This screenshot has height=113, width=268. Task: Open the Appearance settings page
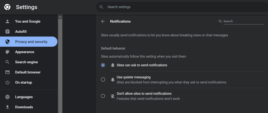click(x=25, y=52)
